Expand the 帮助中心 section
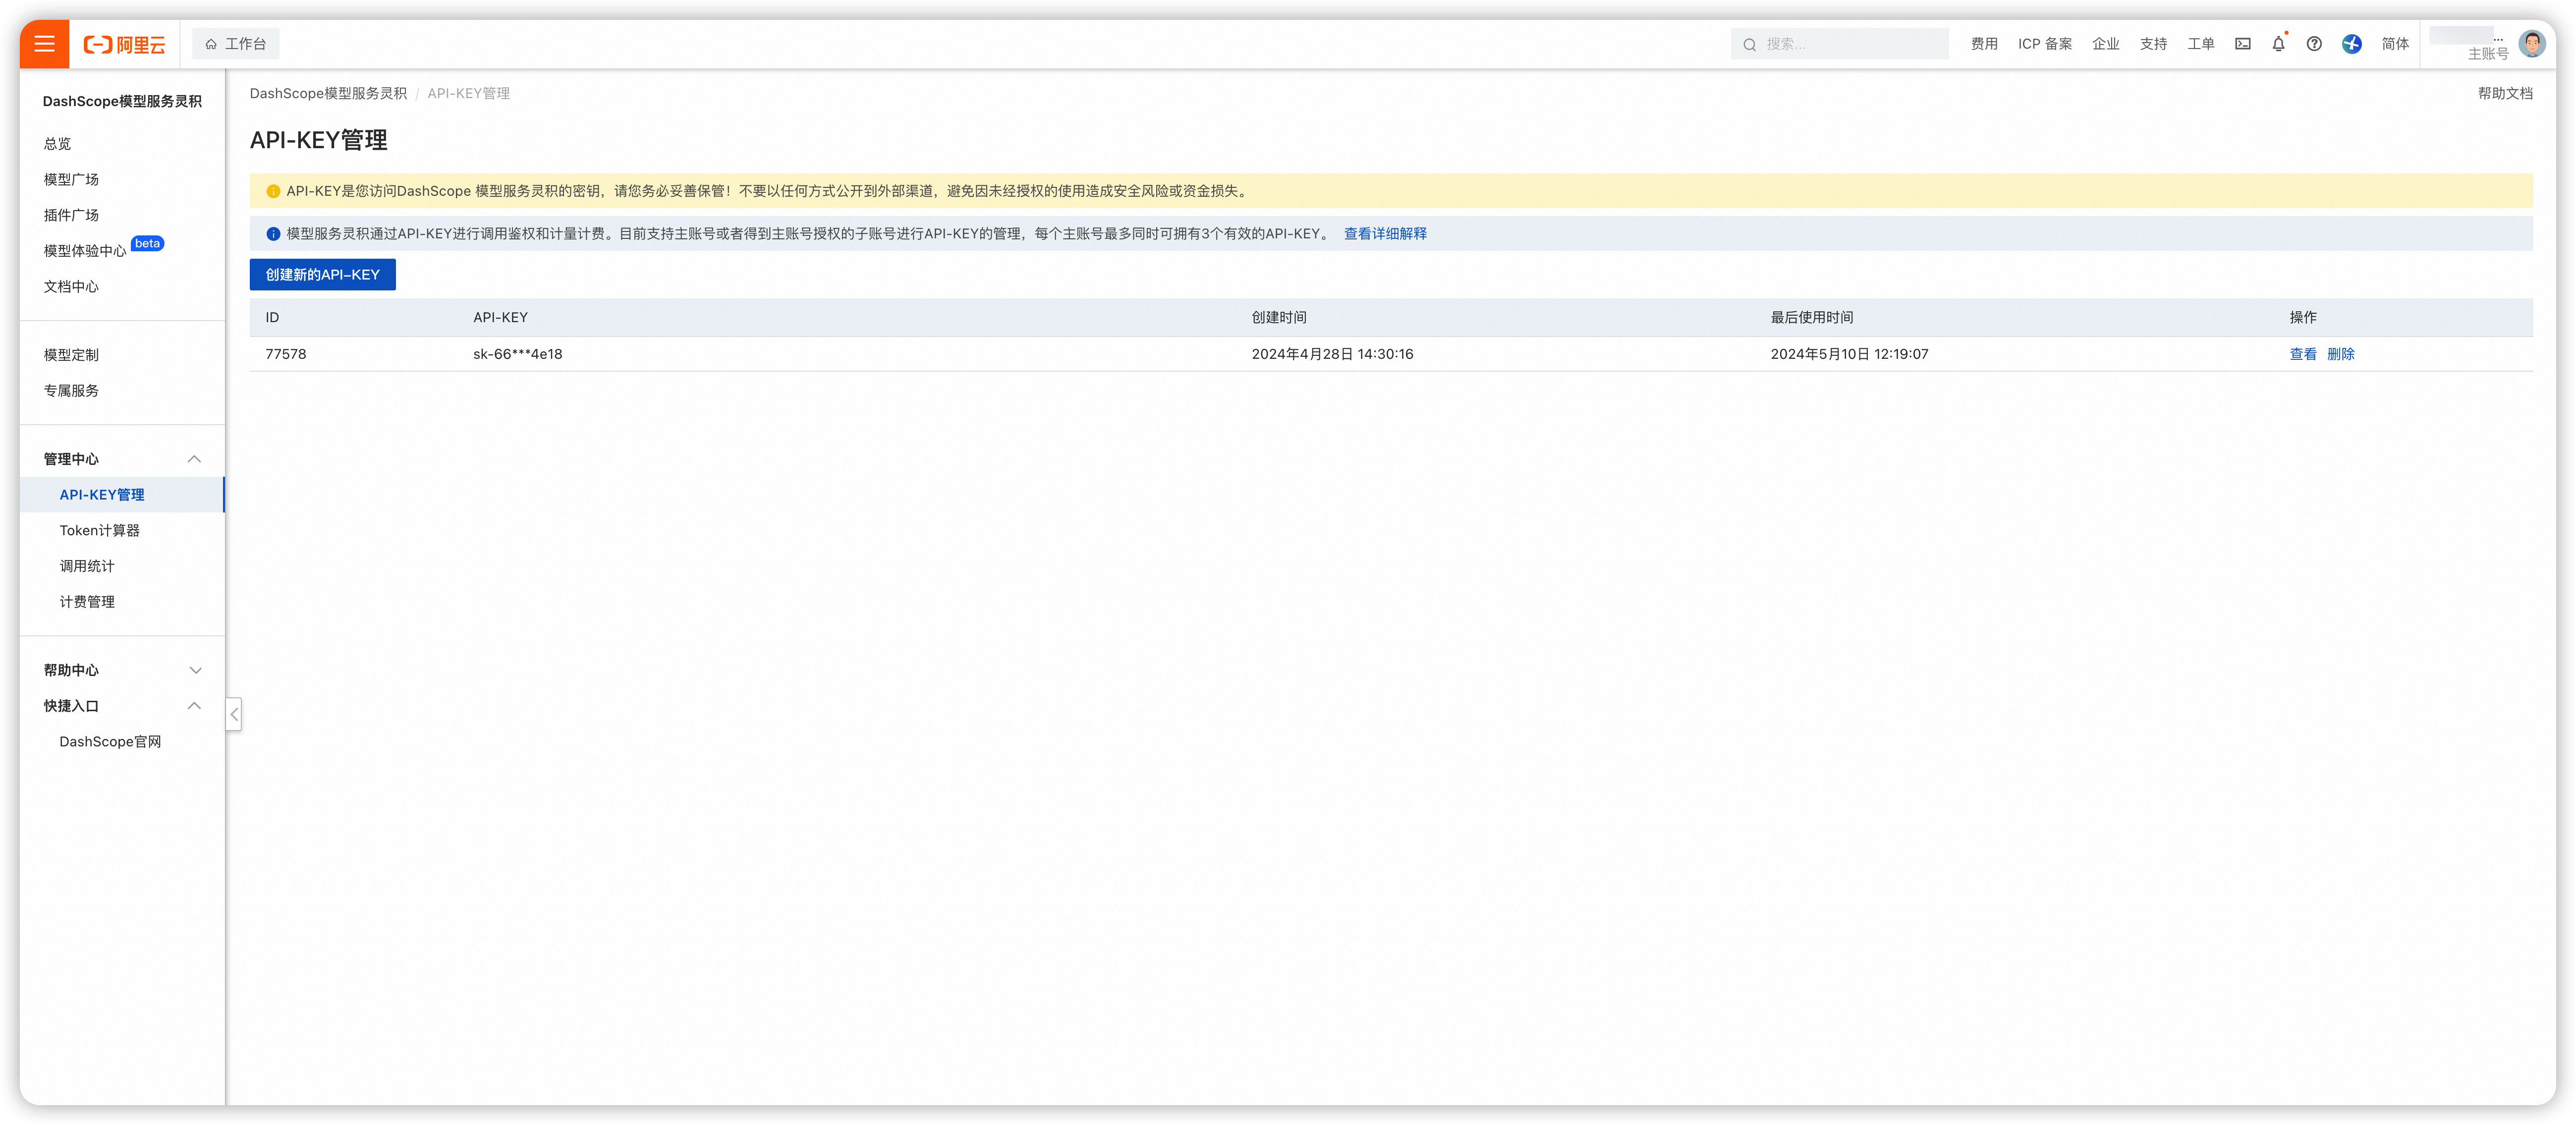Viewport: 2576px width, 1125px height. 195,670
